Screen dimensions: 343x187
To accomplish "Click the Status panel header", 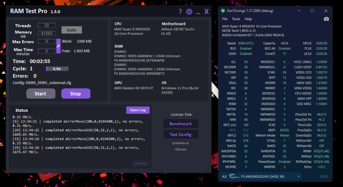I will tap(22, 110).
